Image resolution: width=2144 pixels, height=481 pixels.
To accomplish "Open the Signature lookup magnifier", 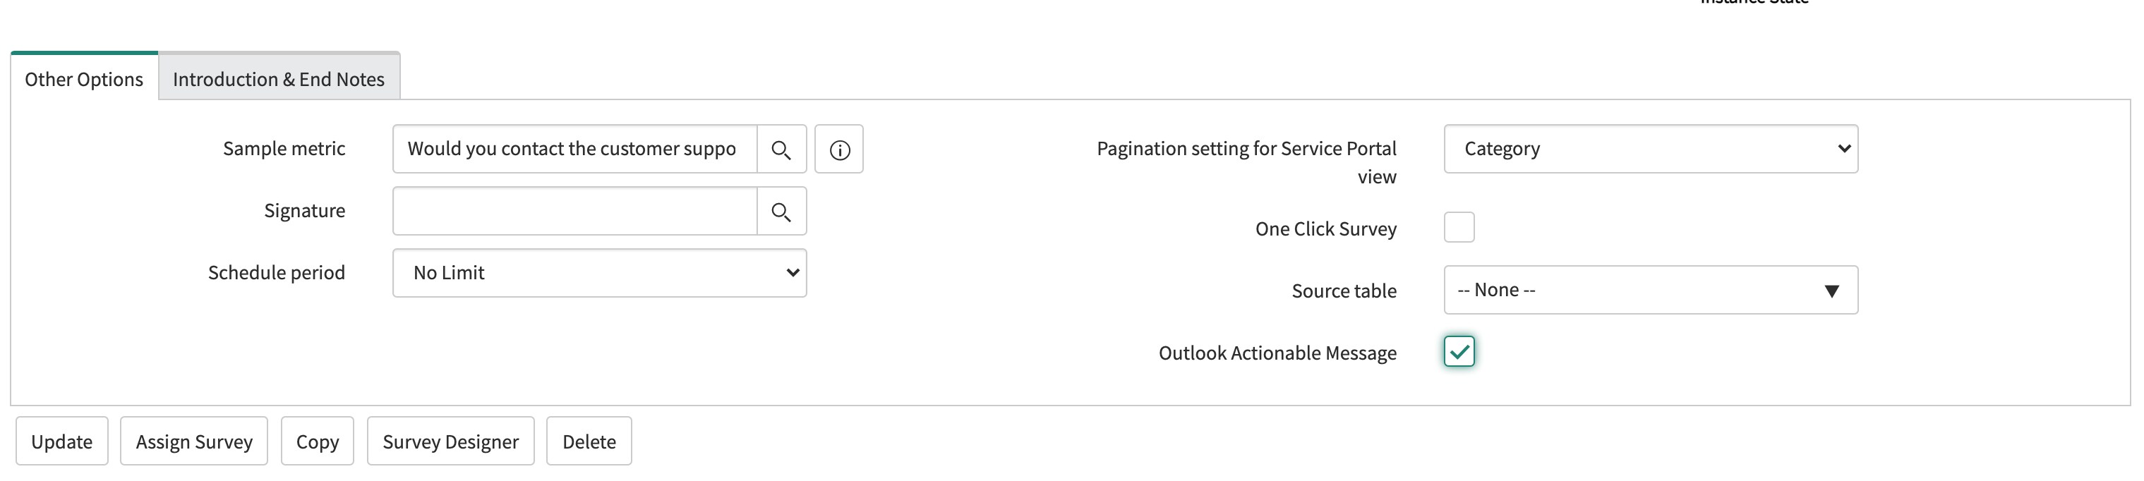I will coord(781,212).
